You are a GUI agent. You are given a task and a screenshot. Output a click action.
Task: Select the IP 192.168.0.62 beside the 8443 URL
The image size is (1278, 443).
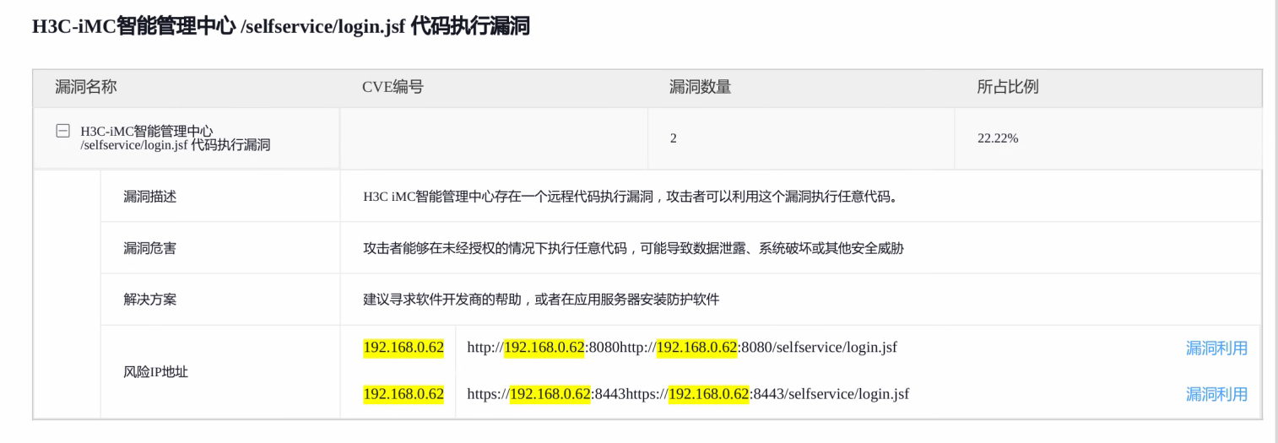click(403, 393)
